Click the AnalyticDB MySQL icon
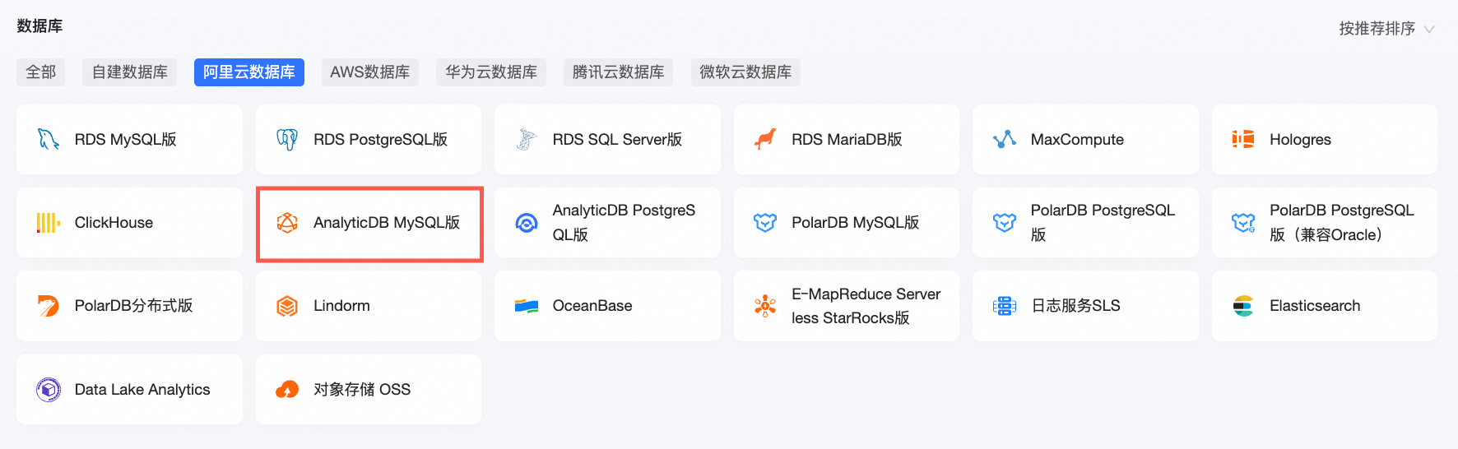1458x449 pixels. pos(287,223)
